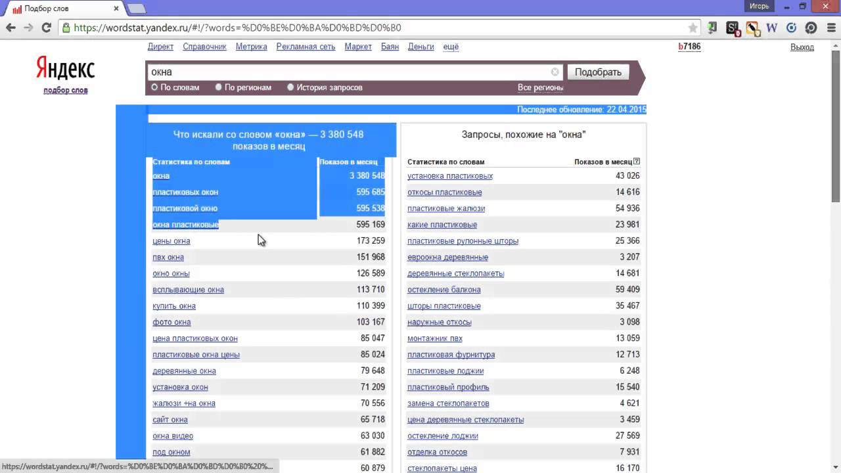The width and height of the screenshot is (841, 473).
Task: Open the деревянные стеклопакеты query link
Action: click(x=455, y=273)
